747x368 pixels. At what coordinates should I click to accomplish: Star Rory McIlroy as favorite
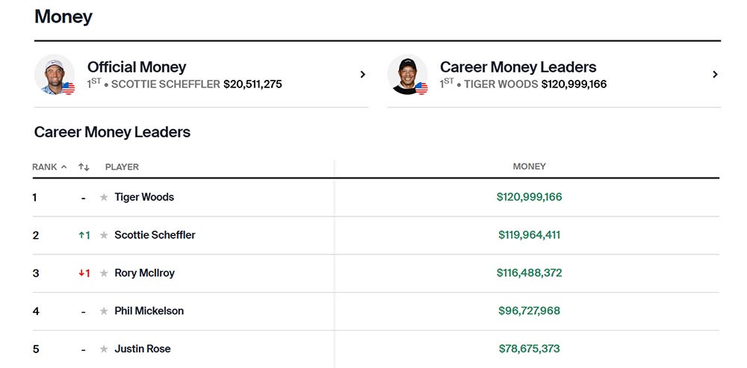[x=104, y=273]
